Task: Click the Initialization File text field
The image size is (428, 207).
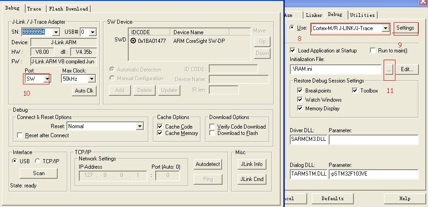Action: 335,70
